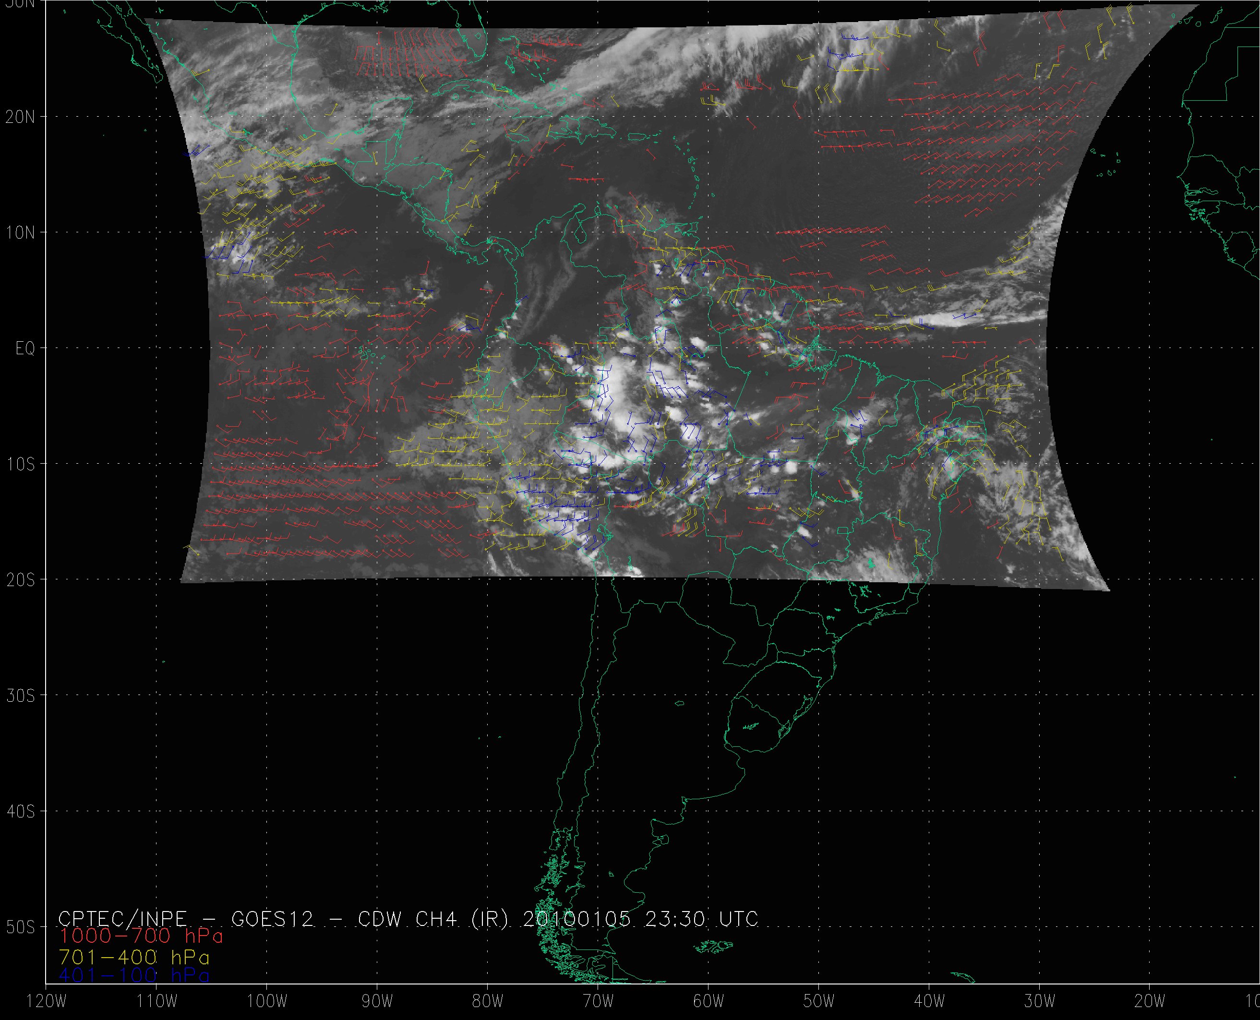Click the blue 401-100 hPa legend label
The height and width of the screenshot is (1020, 1260).
(x=134, y=975)
